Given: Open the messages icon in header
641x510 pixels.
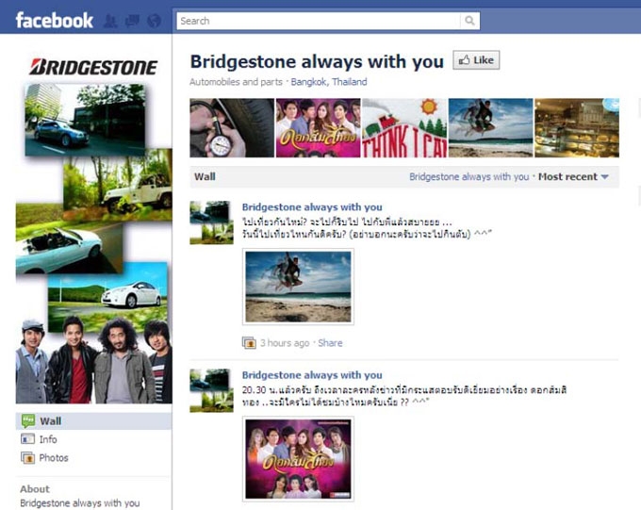Looking at the screenshot, I should (131, 21).
